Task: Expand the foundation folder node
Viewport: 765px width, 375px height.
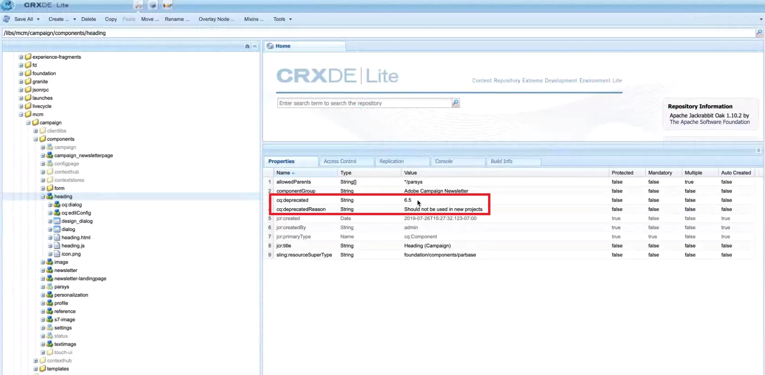Action: (x=21, y=73)
